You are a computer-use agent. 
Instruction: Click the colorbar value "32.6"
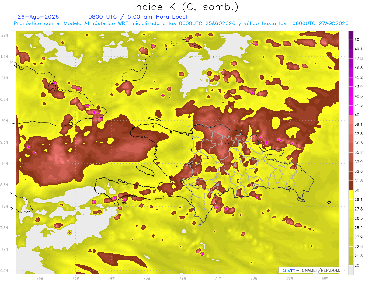coord(359,171)
